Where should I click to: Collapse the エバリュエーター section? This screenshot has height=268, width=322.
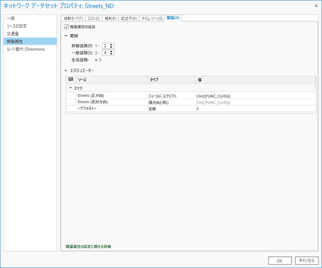coord(66,70)
